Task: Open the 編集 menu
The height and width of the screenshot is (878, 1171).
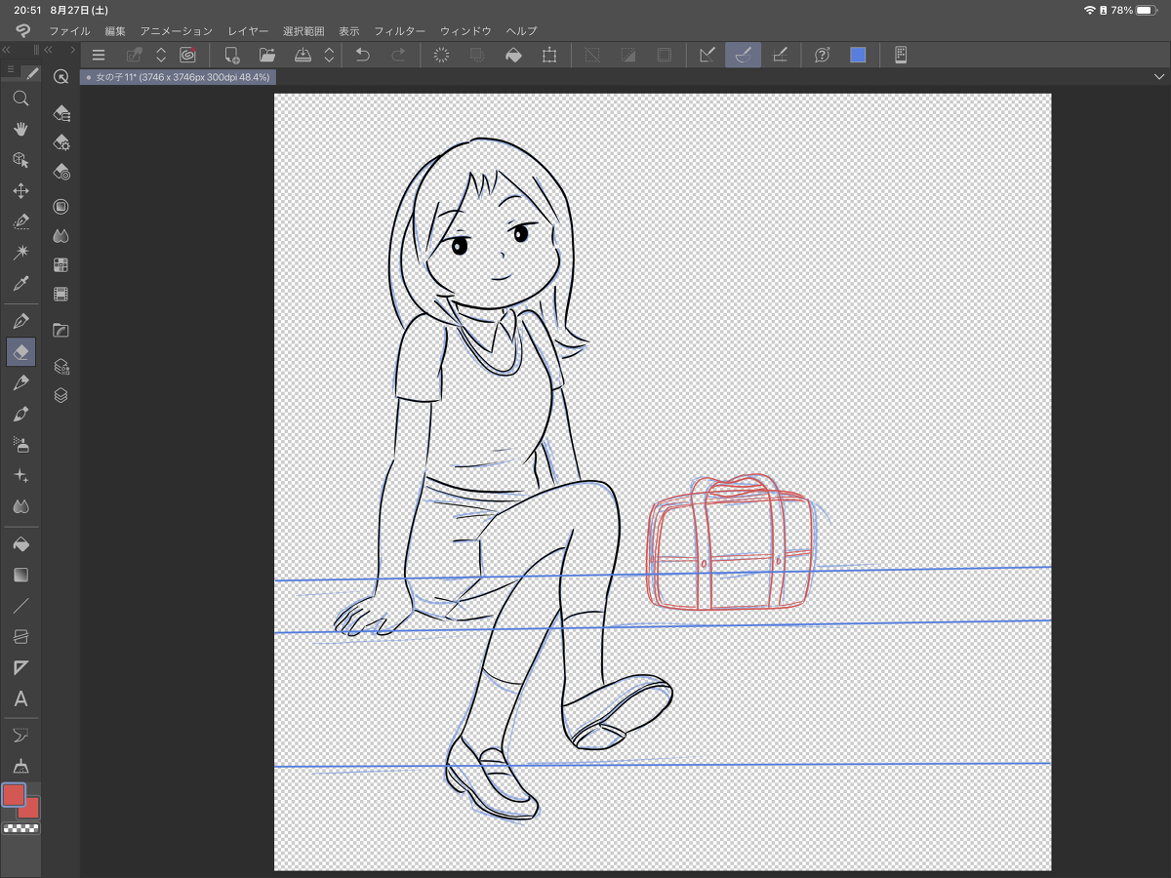Action: pos(115,31)
